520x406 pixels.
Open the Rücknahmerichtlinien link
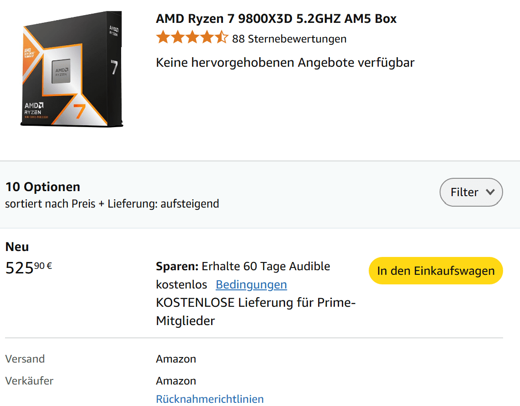pos(210,399)
